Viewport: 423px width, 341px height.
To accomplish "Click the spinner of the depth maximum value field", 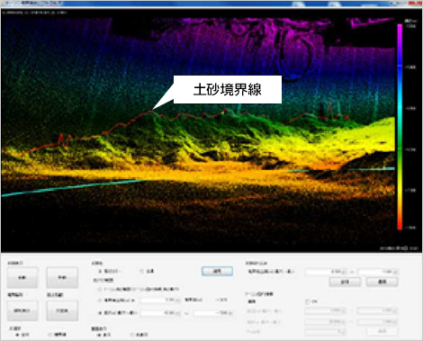I will pyautogui.click(x=230, y=313).
